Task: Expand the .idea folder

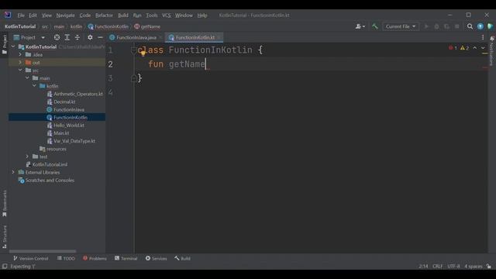Action: 20,54
